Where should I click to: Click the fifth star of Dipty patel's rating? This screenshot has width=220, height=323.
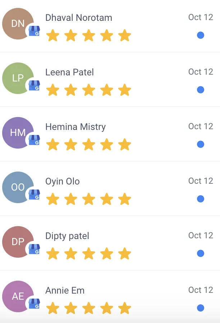pyautogui.click(x=125, y=253)
